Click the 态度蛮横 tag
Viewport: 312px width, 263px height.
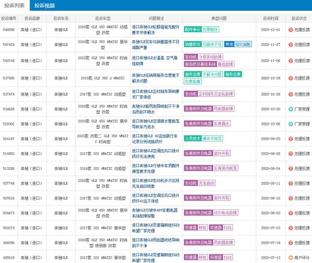pyautogui.click(x=193, y=82)
